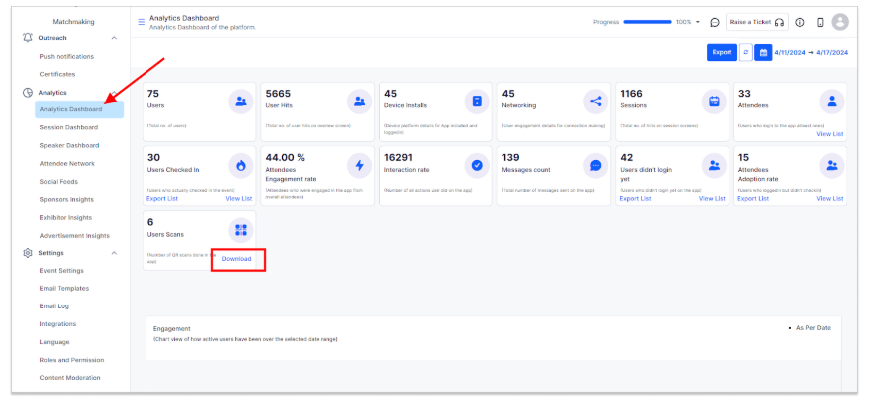The width and height of the screenshot is (875, 406).
Task: Click the 4/11/2024 start date
Action: [x=790, y=53]
